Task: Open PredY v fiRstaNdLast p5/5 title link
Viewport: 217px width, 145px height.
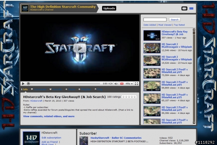Action: click(x=175, y=71)
